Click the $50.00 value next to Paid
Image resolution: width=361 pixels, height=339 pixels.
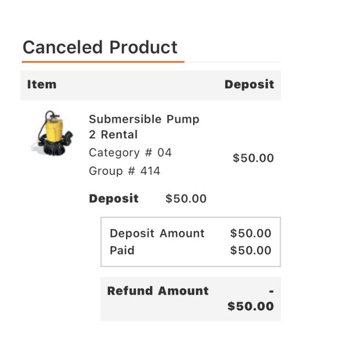(250, 251)
